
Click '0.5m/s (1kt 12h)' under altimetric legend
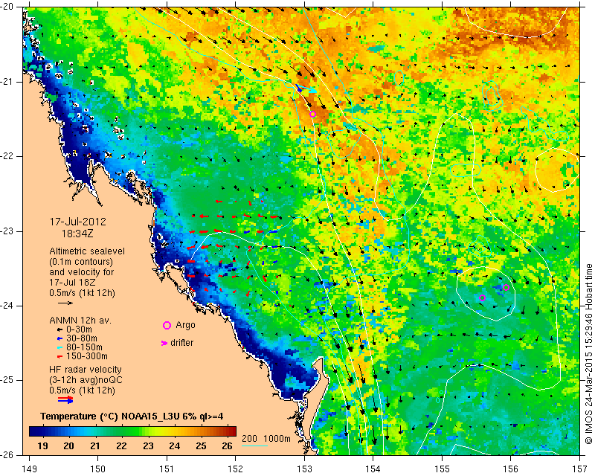(x=82, y=293)
